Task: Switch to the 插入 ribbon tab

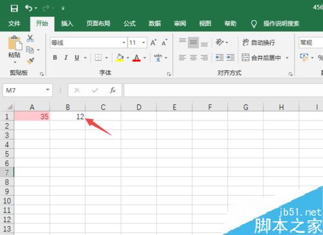Action: tap(67, 23)
